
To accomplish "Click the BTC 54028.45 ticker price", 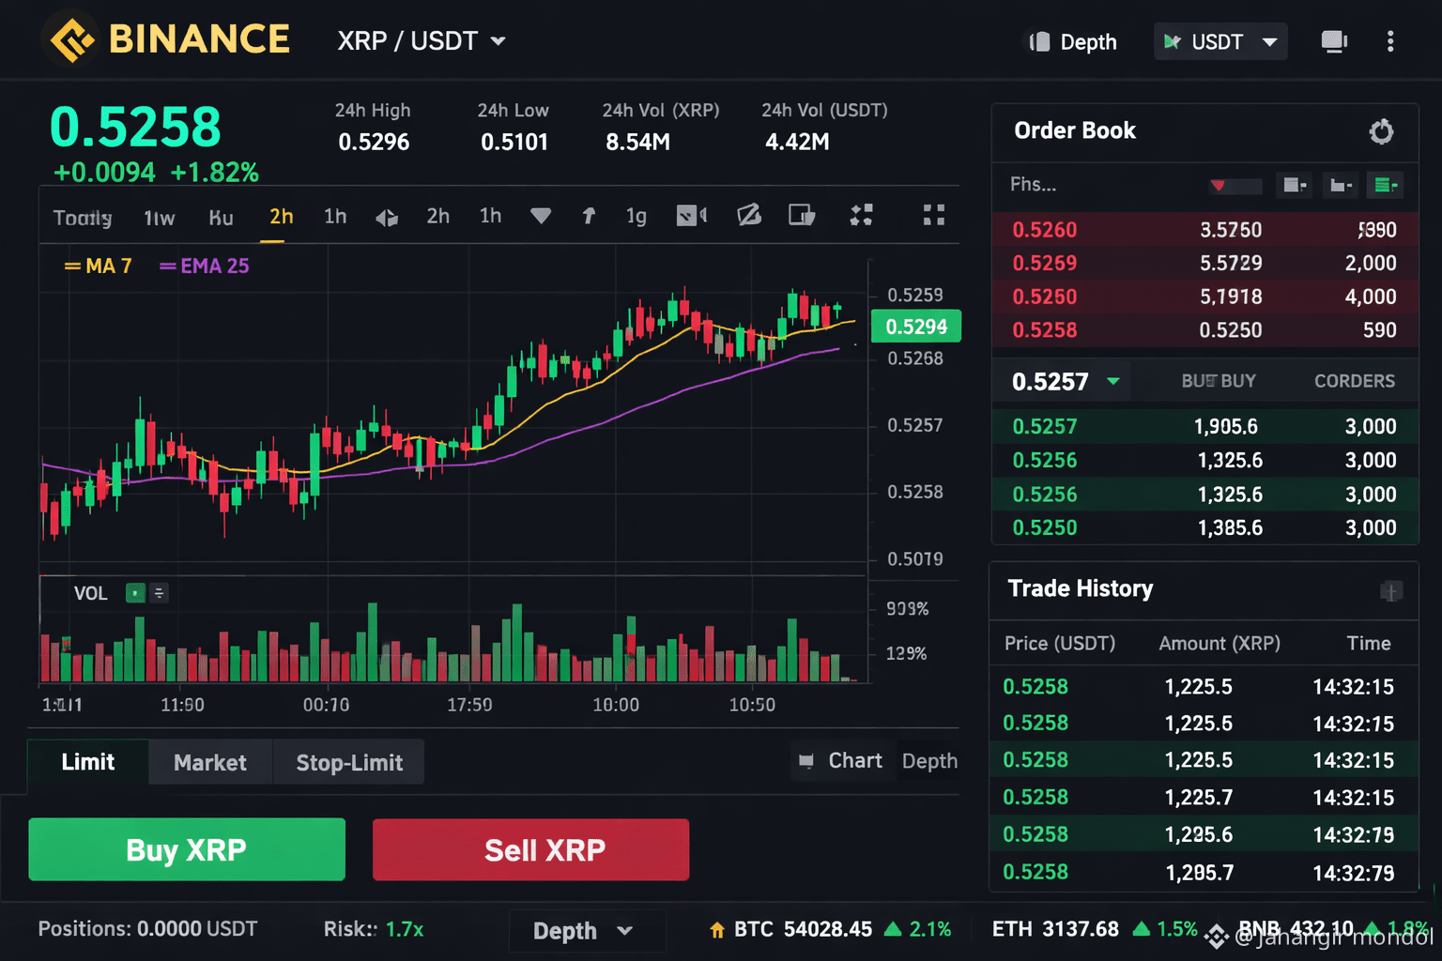I will tap(828, 929).
